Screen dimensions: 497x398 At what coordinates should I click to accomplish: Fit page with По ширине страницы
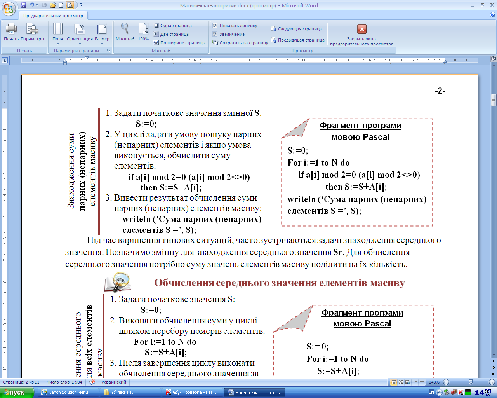tap(179, 43)
